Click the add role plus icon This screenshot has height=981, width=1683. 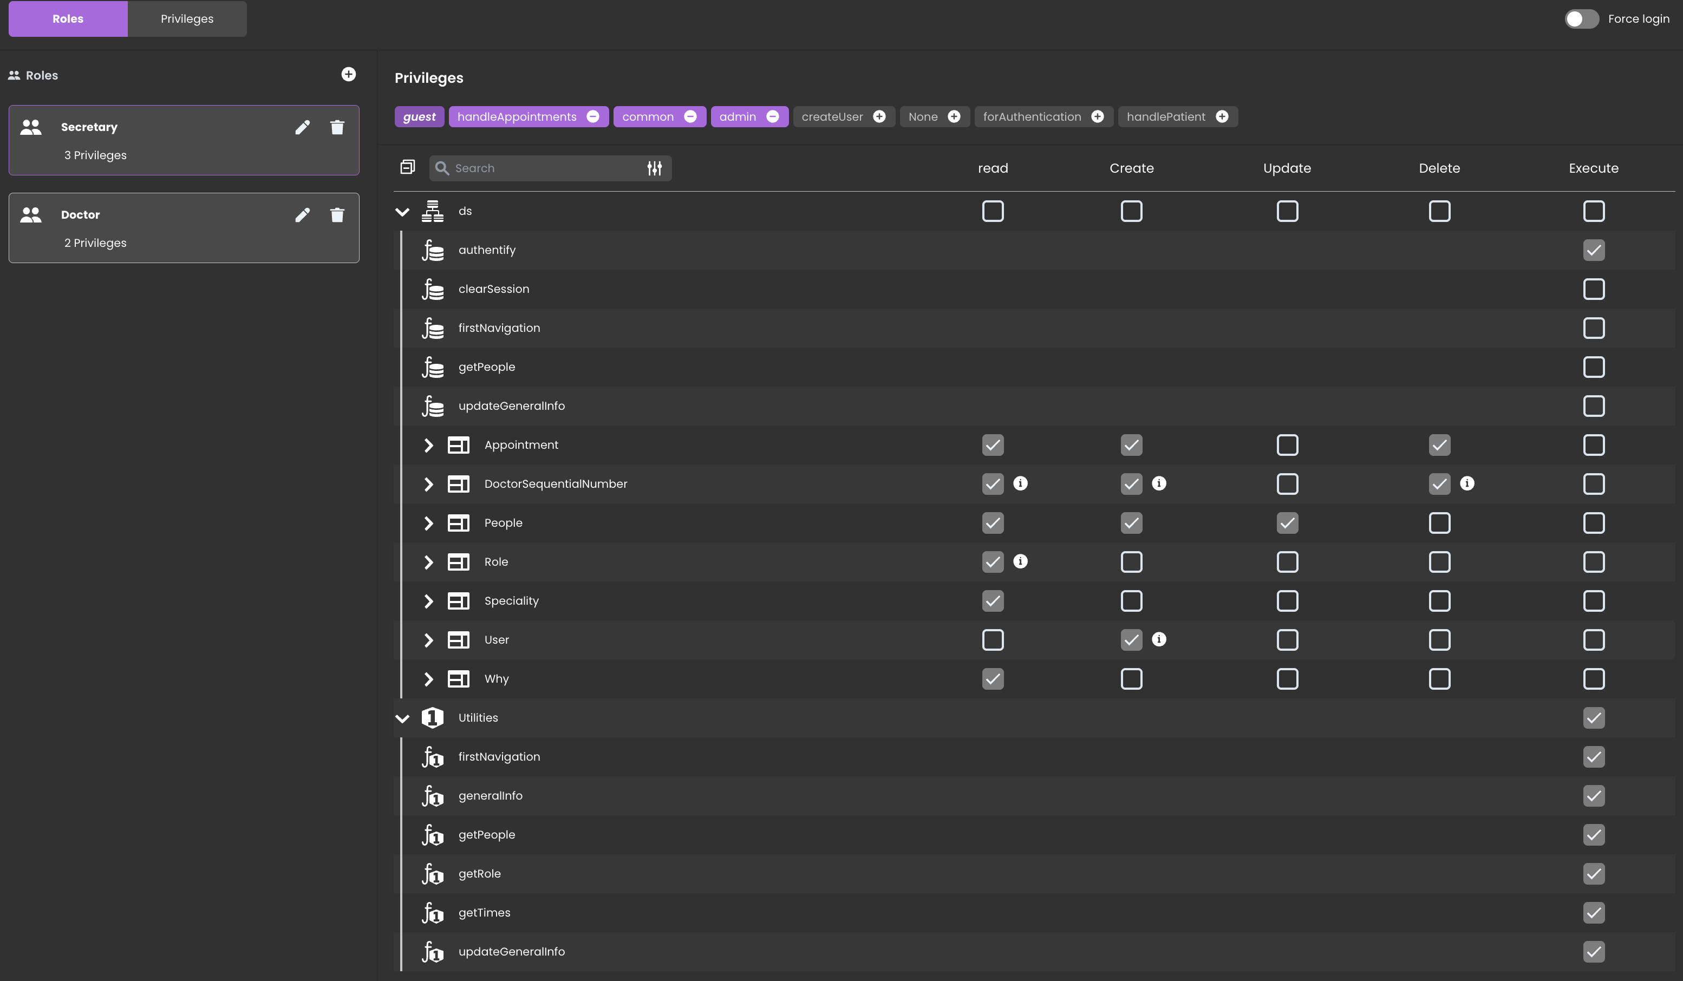(x=349, y=74)
